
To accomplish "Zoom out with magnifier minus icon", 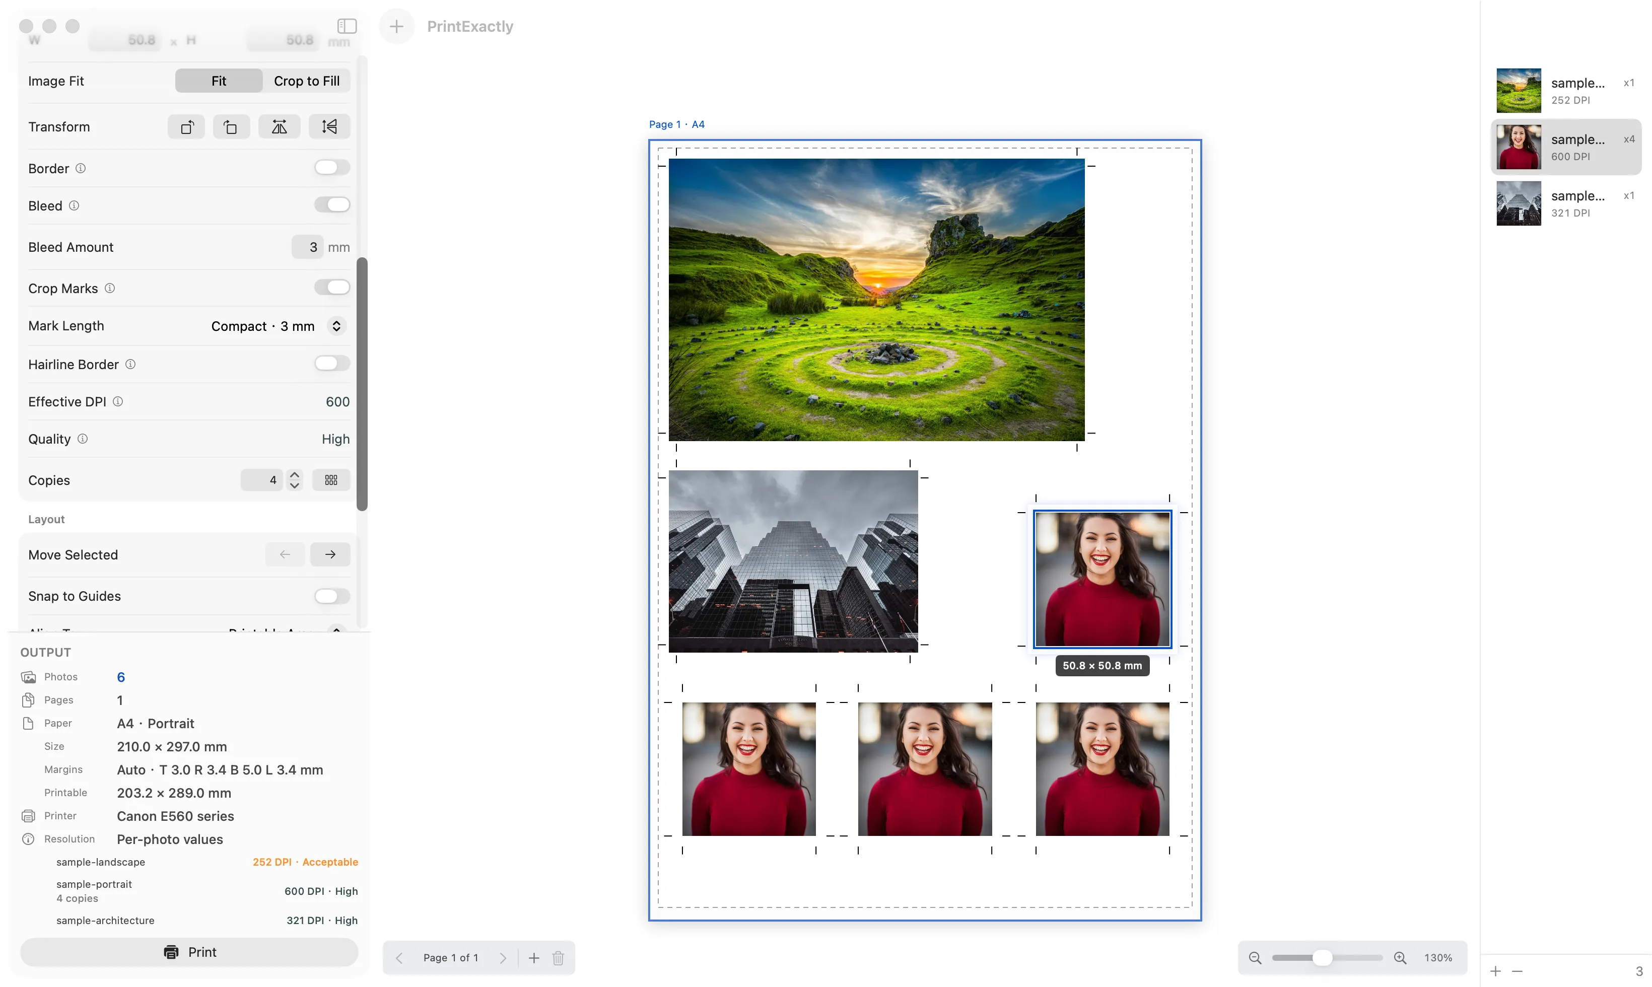I will [x=1255, y=958].
